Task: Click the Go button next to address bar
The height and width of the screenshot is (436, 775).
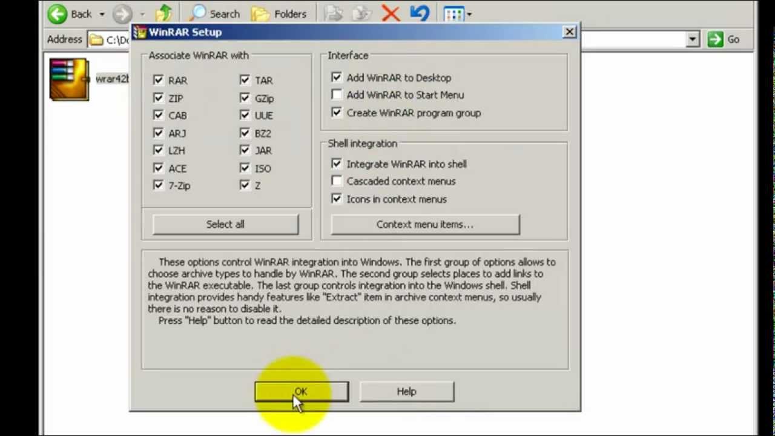Action: (x=724, y=39)
